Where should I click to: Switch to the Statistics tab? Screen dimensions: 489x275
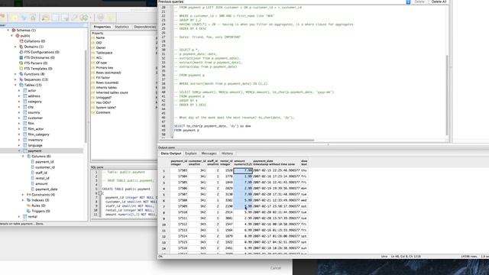coord(121,27)
